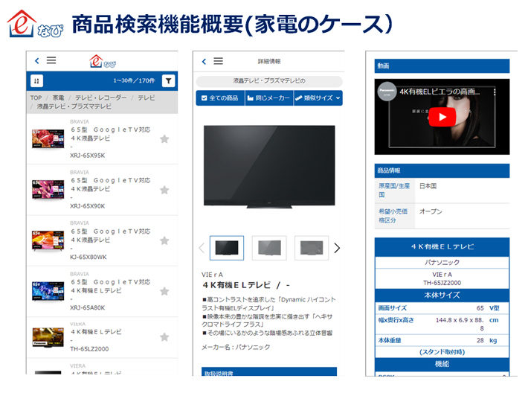Image resolution: width=528 pixels, height=393 pixels.
Task: Open テレビ・レコーダー breadcrumb link
Action: [x=100, y=98]
